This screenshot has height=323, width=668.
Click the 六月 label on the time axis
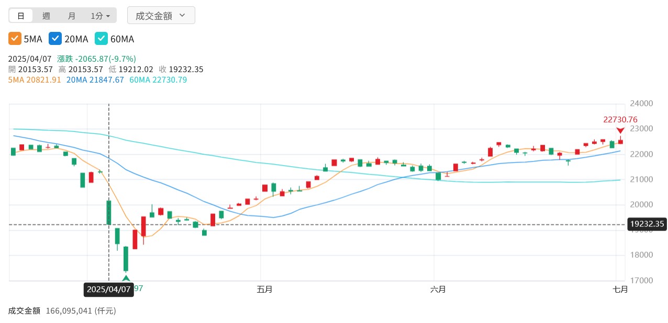[438, 289]
